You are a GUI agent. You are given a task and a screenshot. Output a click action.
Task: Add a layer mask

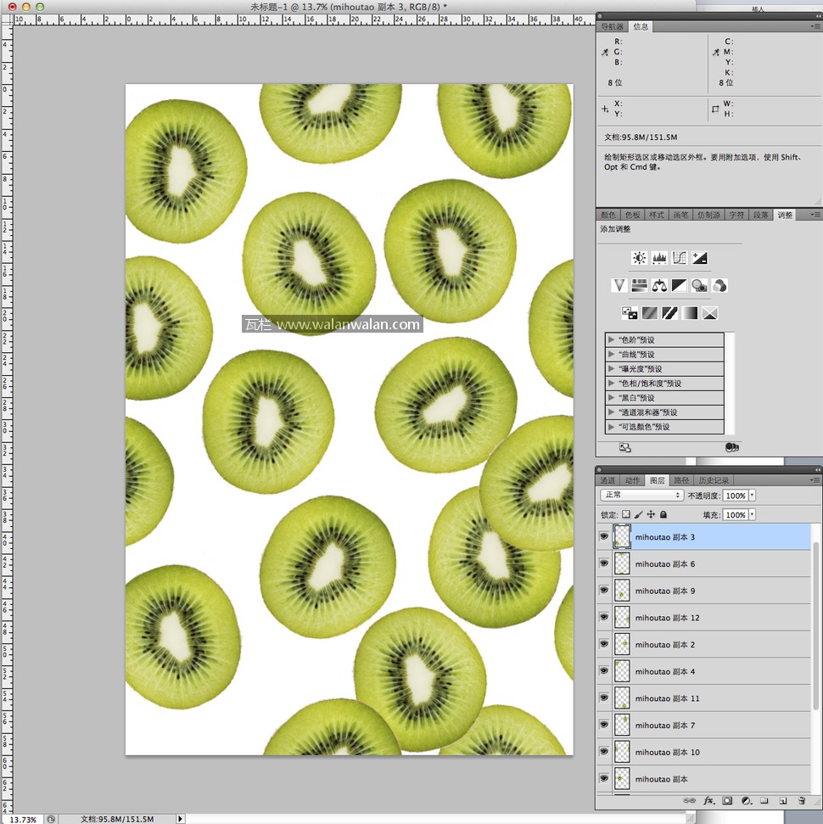point(728,800)
